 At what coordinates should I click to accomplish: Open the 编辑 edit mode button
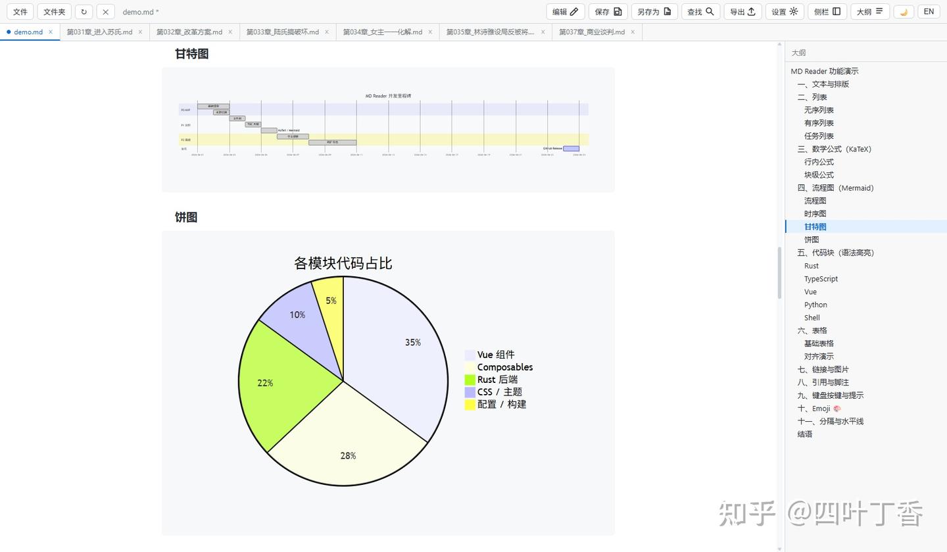[565, 11]
